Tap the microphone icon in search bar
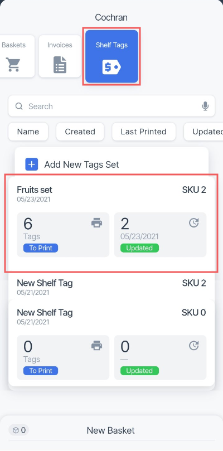Viewport: 223px width, 451px height. [205, 106]
